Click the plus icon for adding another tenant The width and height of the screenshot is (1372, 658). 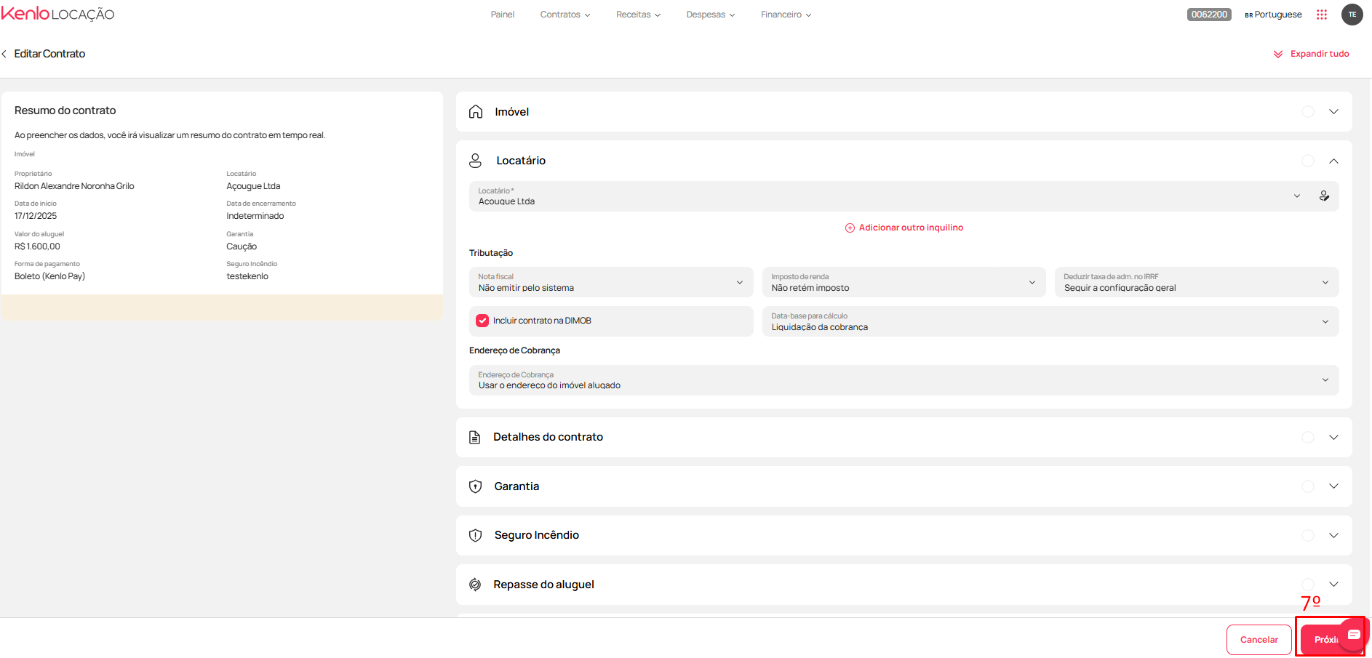coord(850,228)
